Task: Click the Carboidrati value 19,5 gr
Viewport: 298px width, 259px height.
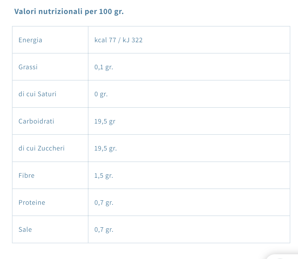Action: 105,121
